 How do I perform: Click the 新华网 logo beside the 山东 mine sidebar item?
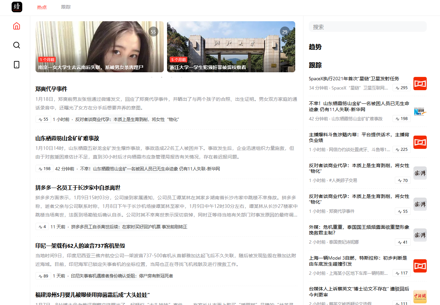[420, 111]
